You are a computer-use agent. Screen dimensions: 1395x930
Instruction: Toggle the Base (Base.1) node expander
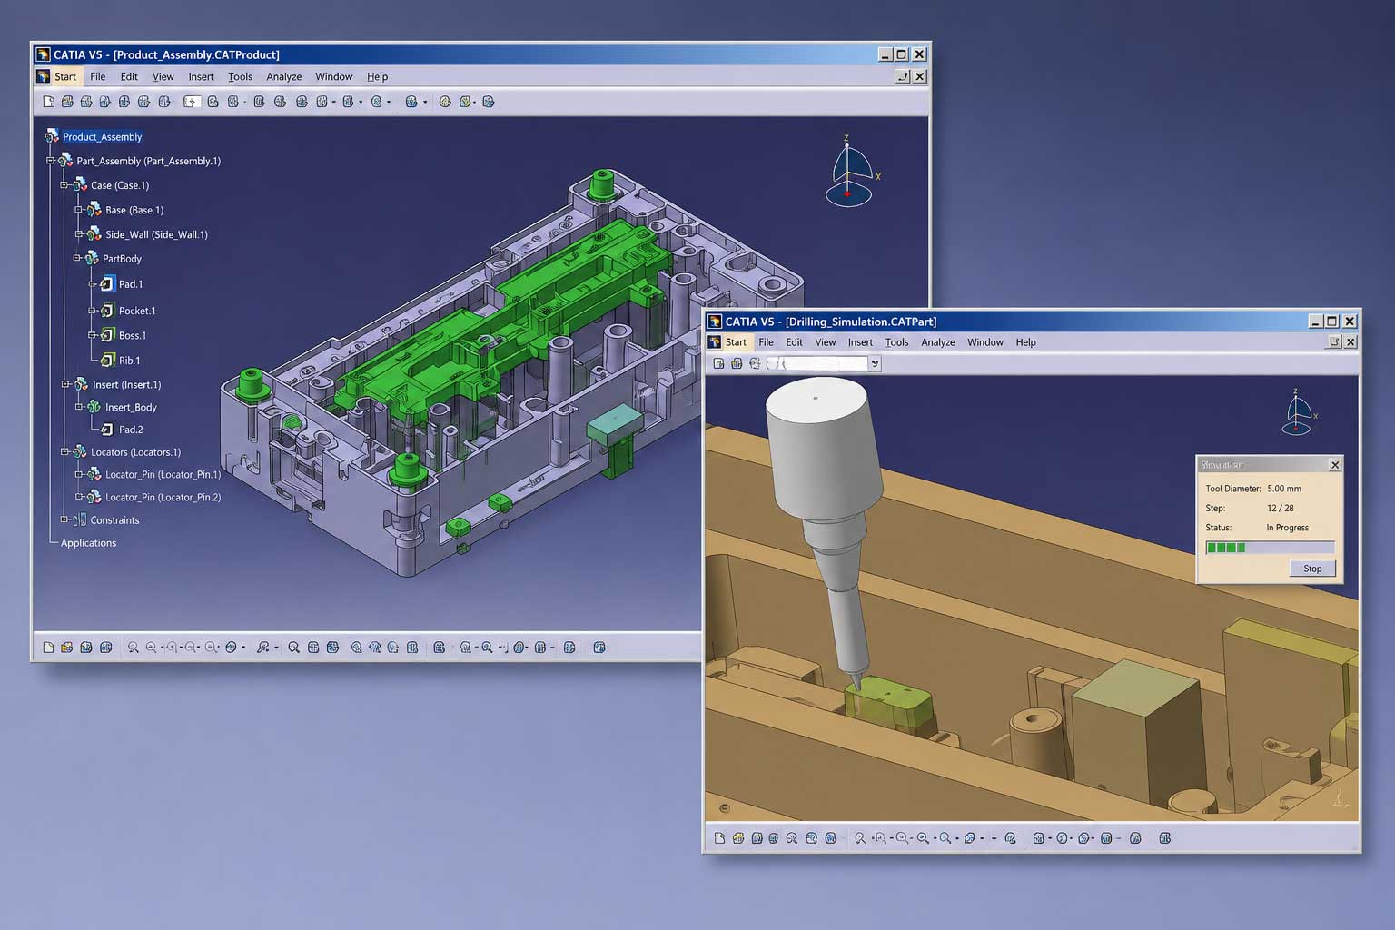click(79, 210)
